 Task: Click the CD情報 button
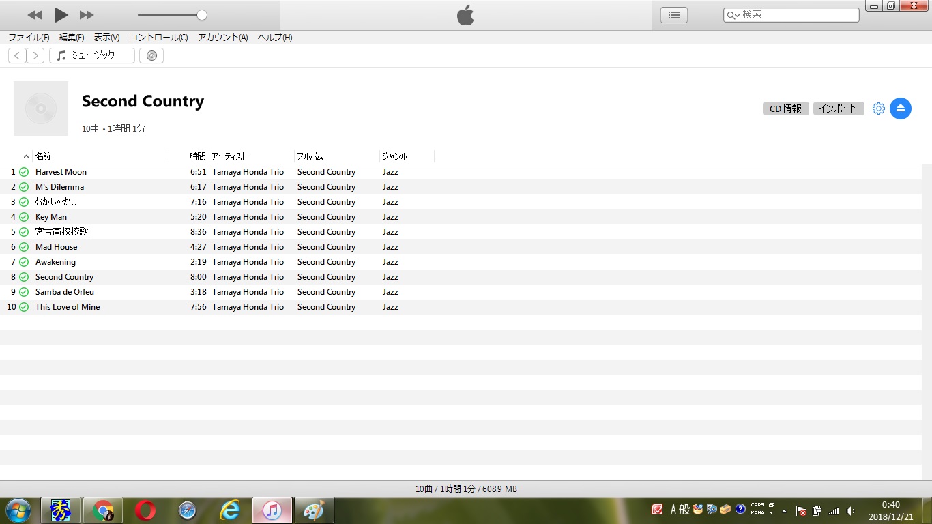pos(785,108)
